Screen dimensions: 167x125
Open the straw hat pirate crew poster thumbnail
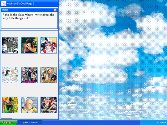(x=49, y=75)
